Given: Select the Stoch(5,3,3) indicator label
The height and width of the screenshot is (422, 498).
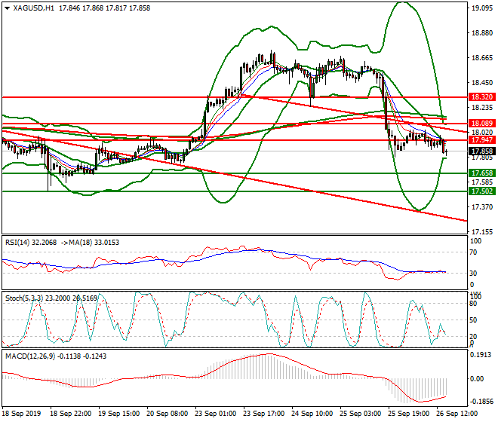Looking at the screenshot, I should coord(24,298).
